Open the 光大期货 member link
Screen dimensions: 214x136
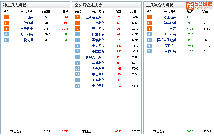tap(98, 29)
